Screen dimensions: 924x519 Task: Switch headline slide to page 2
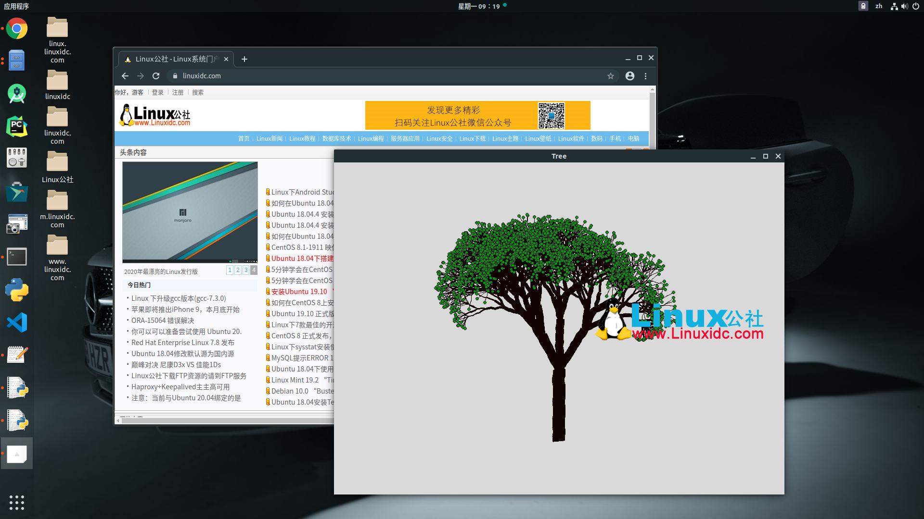(x=238, y=270)
